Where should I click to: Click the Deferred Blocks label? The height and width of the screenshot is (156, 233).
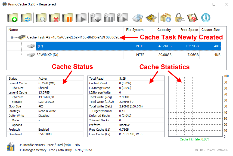100,116
